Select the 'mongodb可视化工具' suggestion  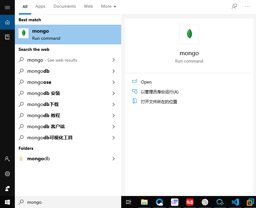point(68,138)
